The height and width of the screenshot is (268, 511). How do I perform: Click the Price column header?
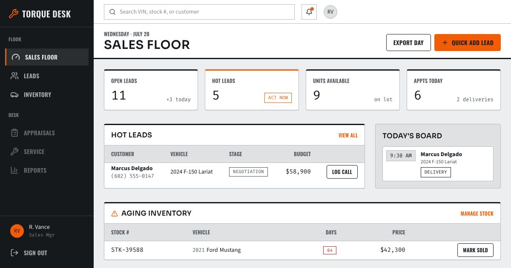[399, 232]
